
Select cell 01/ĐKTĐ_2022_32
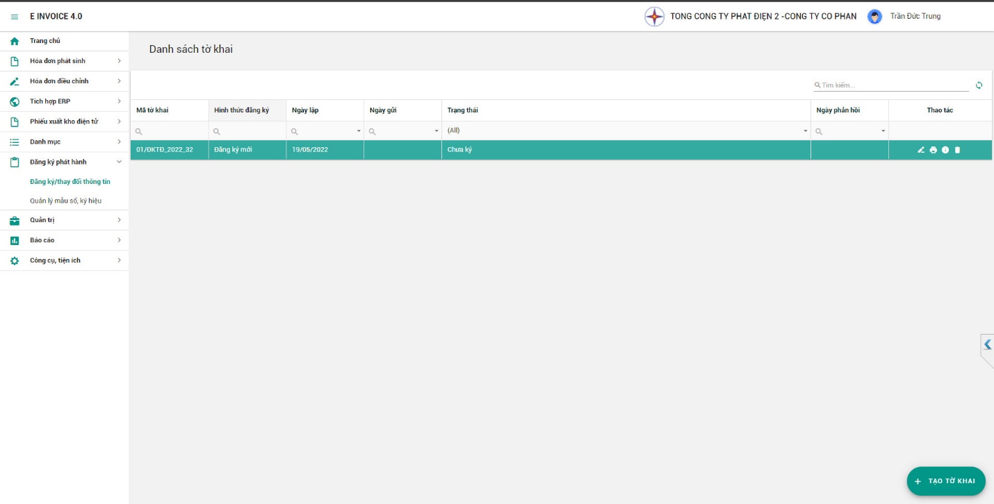[x=170, y=150]
